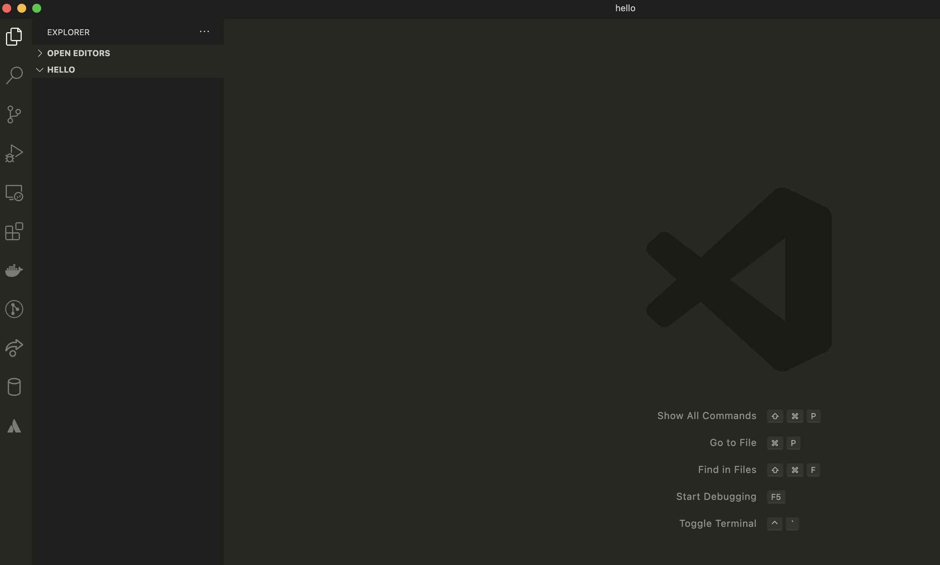Image resolution: width=940 pixels, height=565 pixels.
Task: Open the Remote Explorer view
Action: (14, 193)
